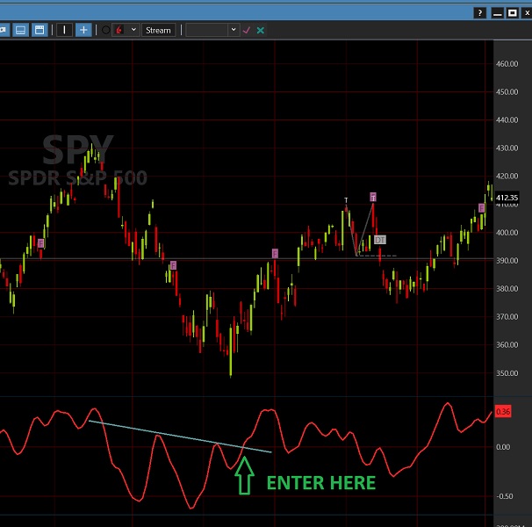
Task: Activate the vertical line cursor tool
Action: [64, 30]
